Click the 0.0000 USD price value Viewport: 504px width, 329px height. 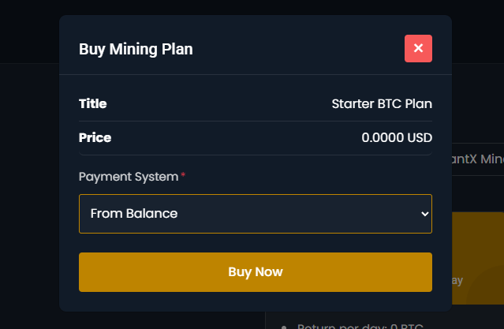click(x=397, y=137)
